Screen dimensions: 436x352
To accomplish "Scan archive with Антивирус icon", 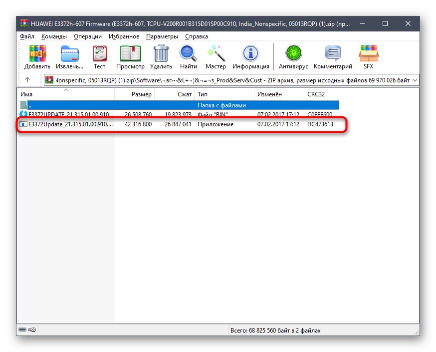I will tap(293, 53).
